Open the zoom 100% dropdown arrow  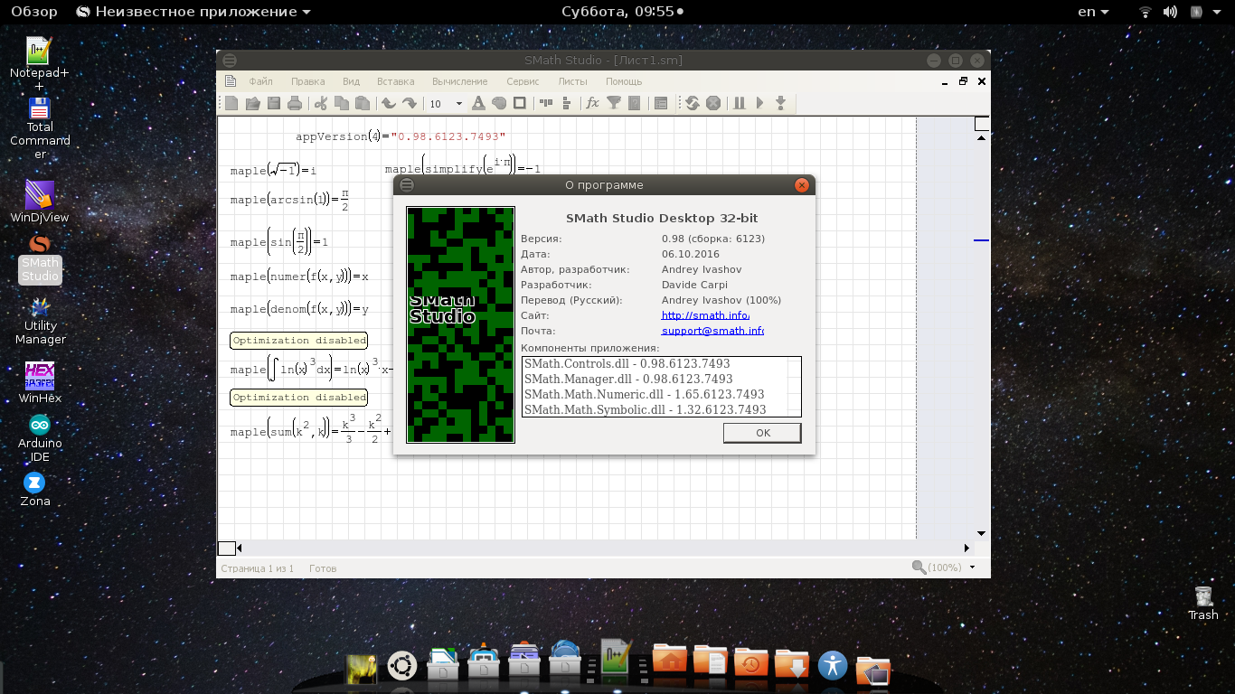973,567
